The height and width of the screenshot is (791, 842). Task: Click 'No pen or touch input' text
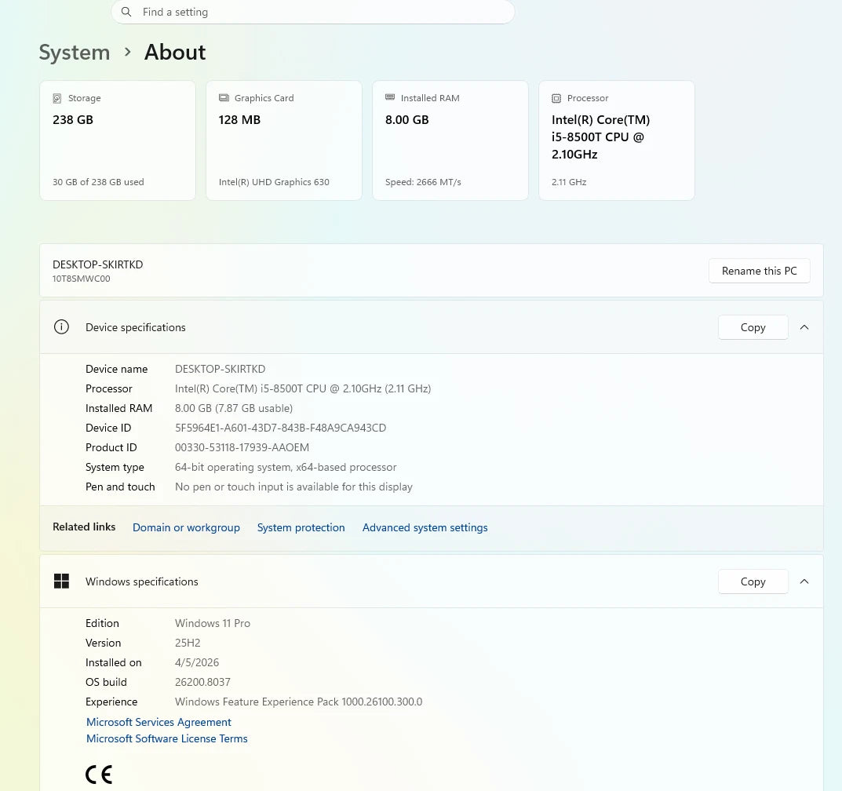[293, 487]
